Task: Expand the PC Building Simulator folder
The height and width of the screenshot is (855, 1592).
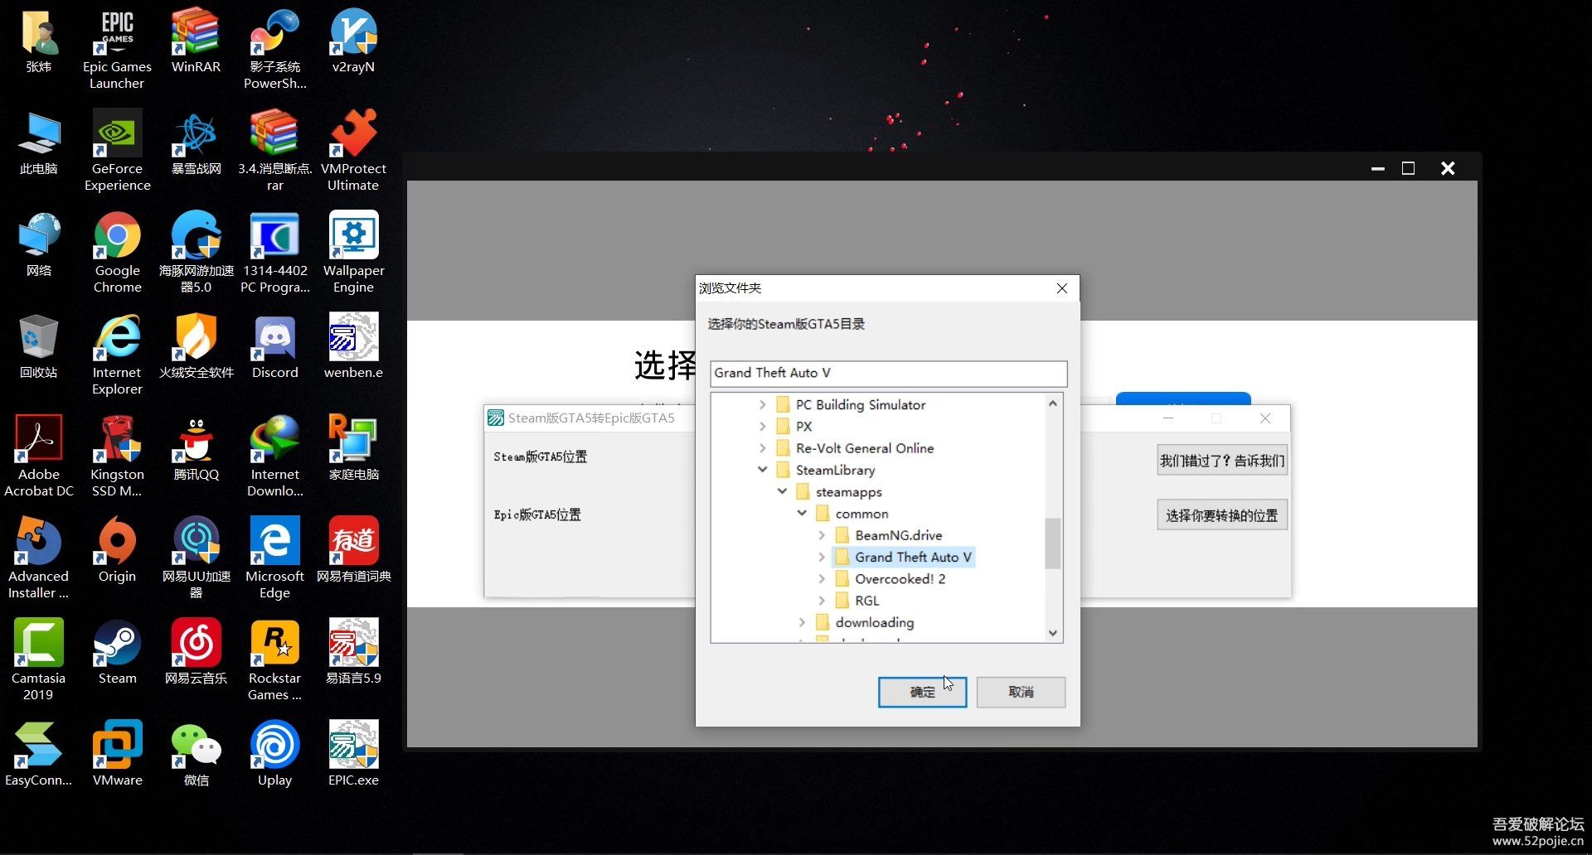Action: tap(763, 405)
